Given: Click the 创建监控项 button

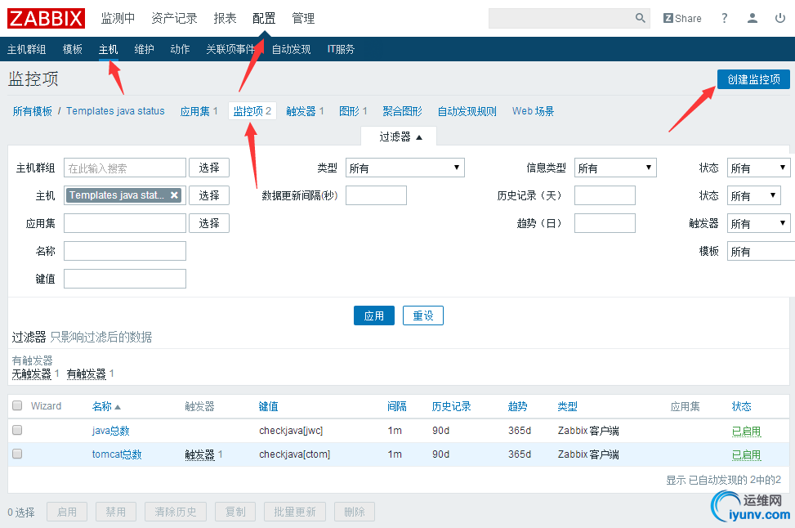Looking at the screenshot, I should [753, 79].
